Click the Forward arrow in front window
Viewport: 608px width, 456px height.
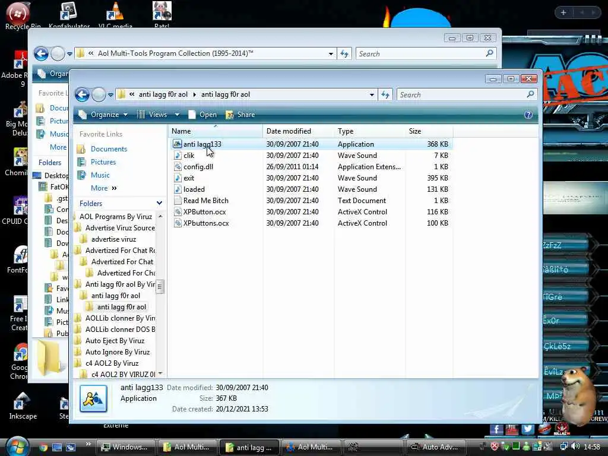point(99,94)
